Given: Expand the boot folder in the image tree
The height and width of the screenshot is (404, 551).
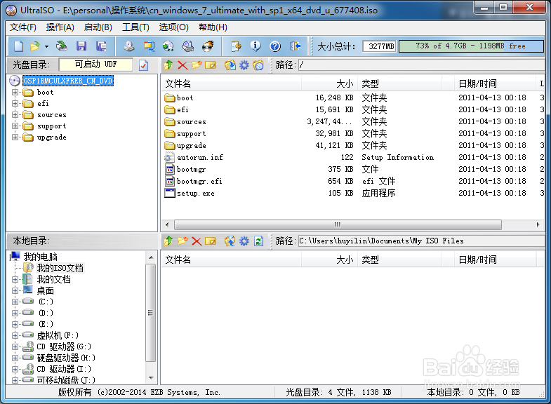Looking at the screenshot, I should [x=15, y=93].
